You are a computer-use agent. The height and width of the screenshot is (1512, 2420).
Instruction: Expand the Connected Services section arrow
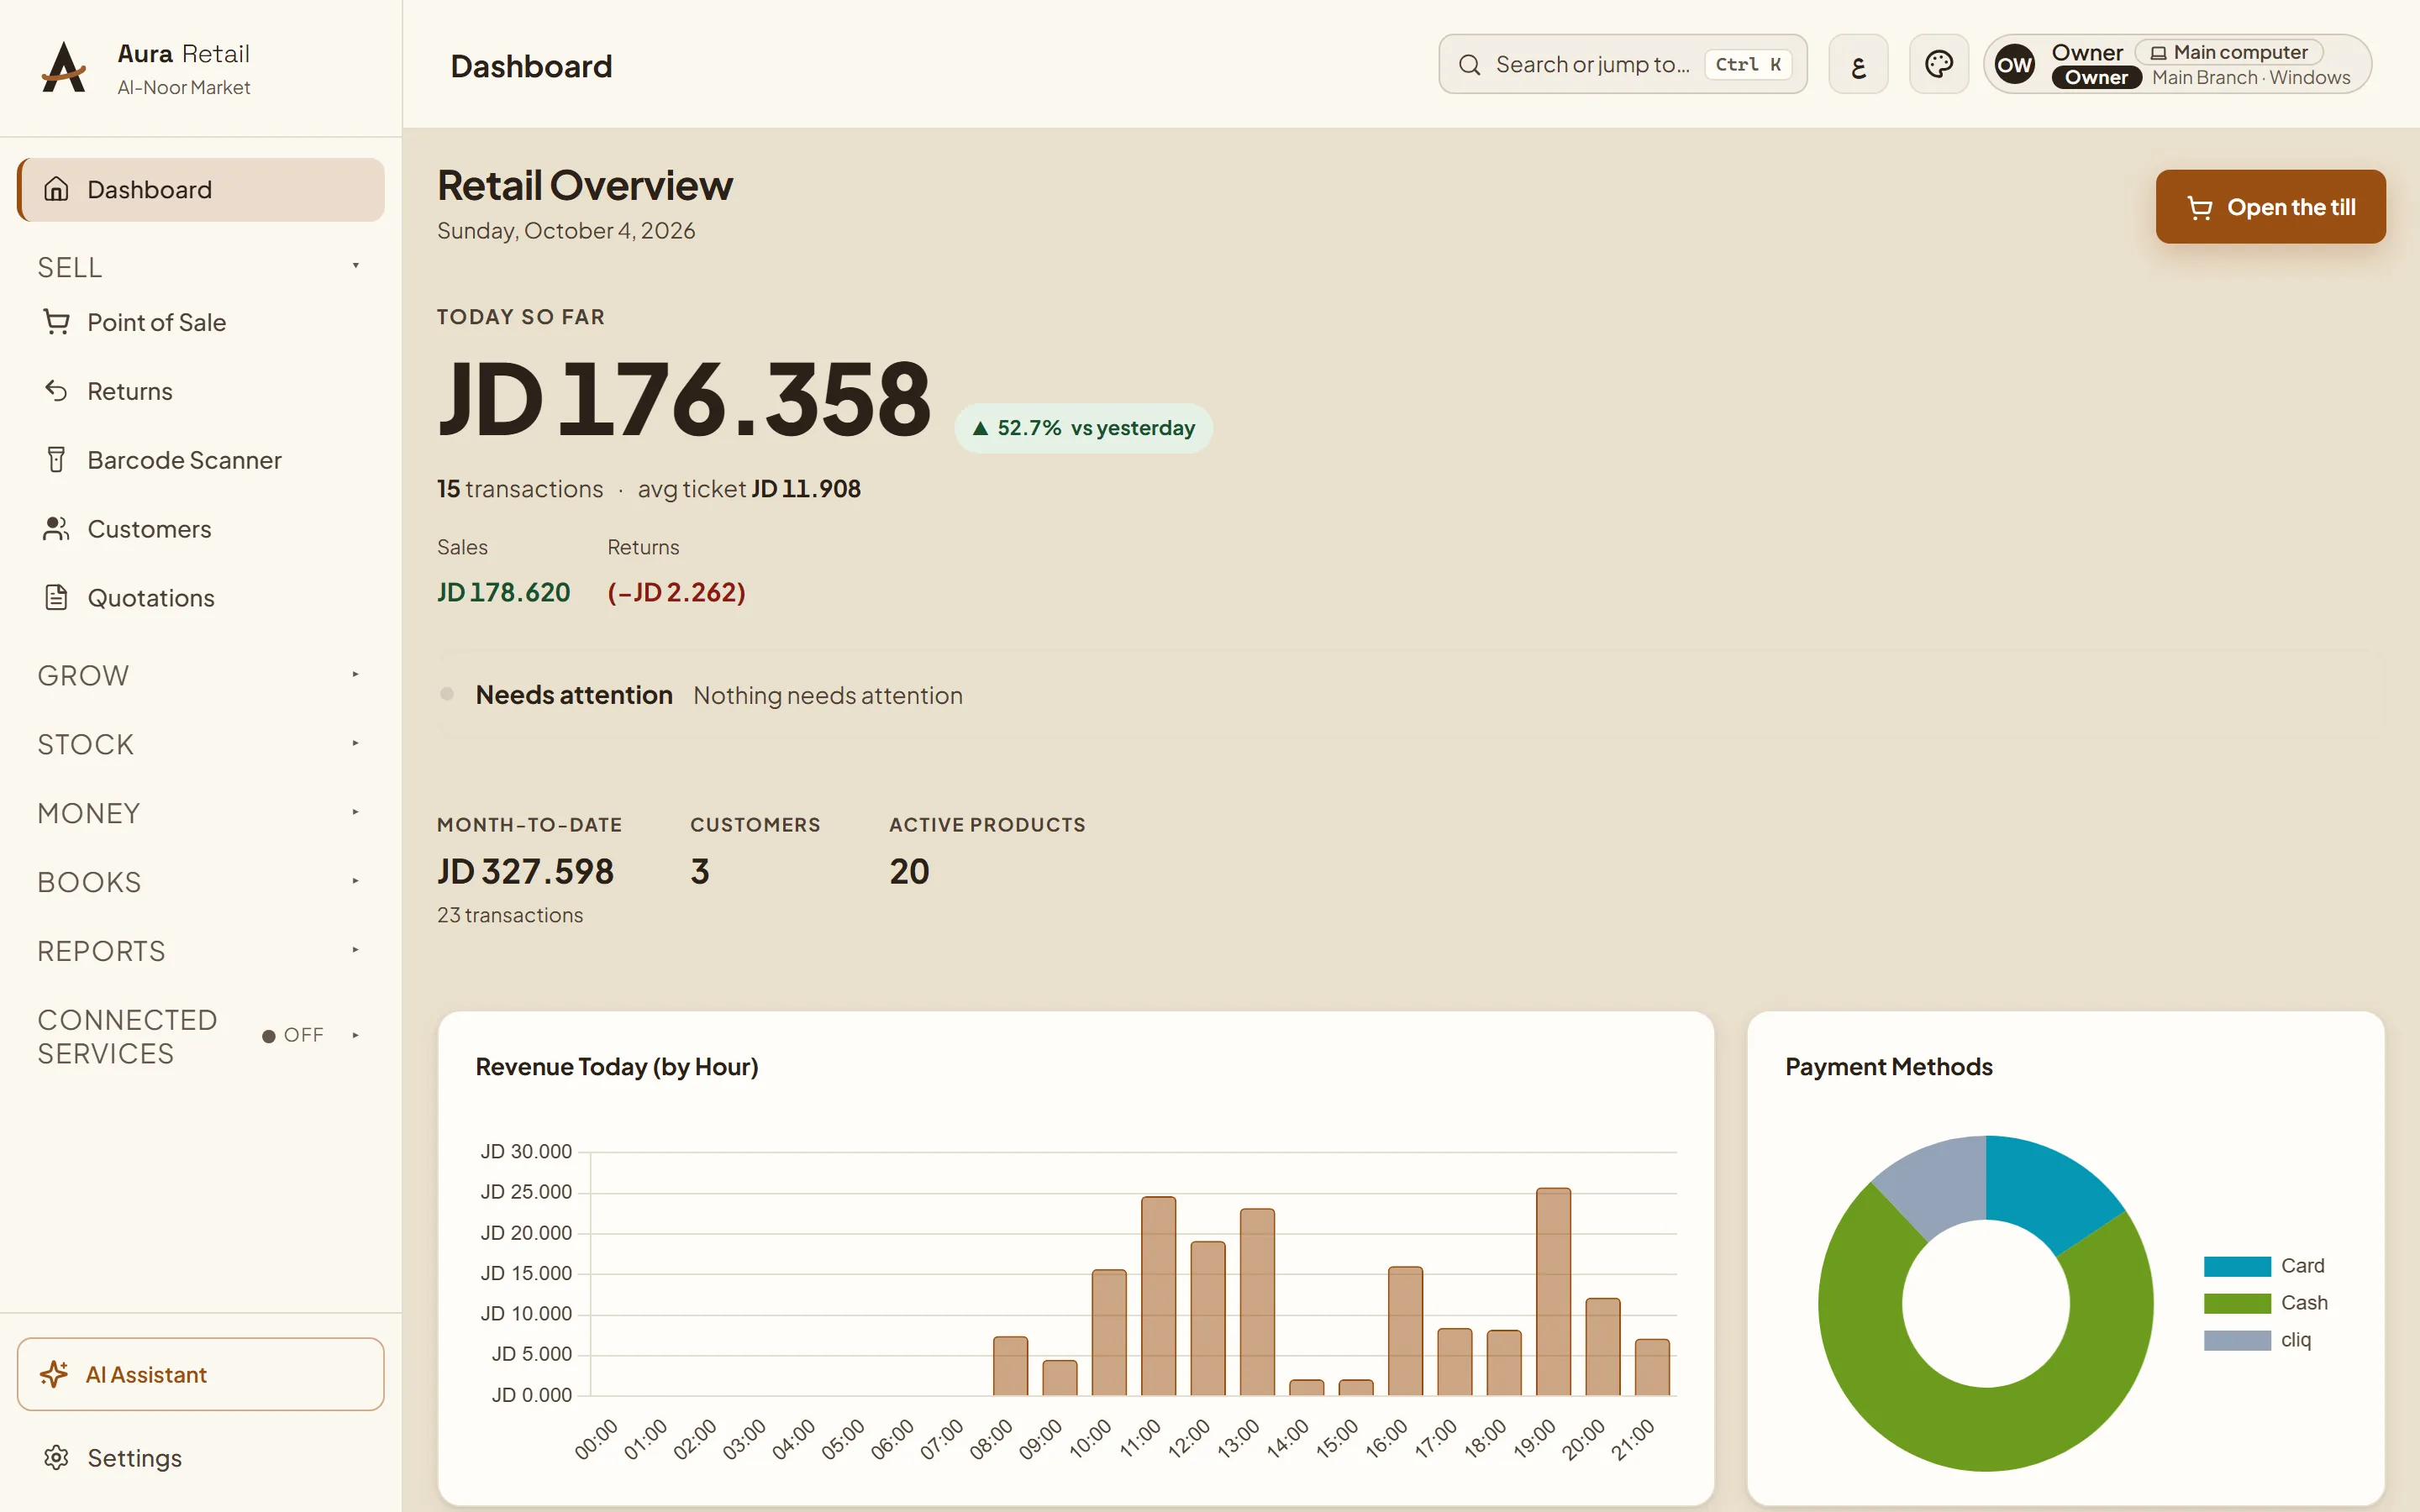pyautogui.click(x=355, y=1035)
